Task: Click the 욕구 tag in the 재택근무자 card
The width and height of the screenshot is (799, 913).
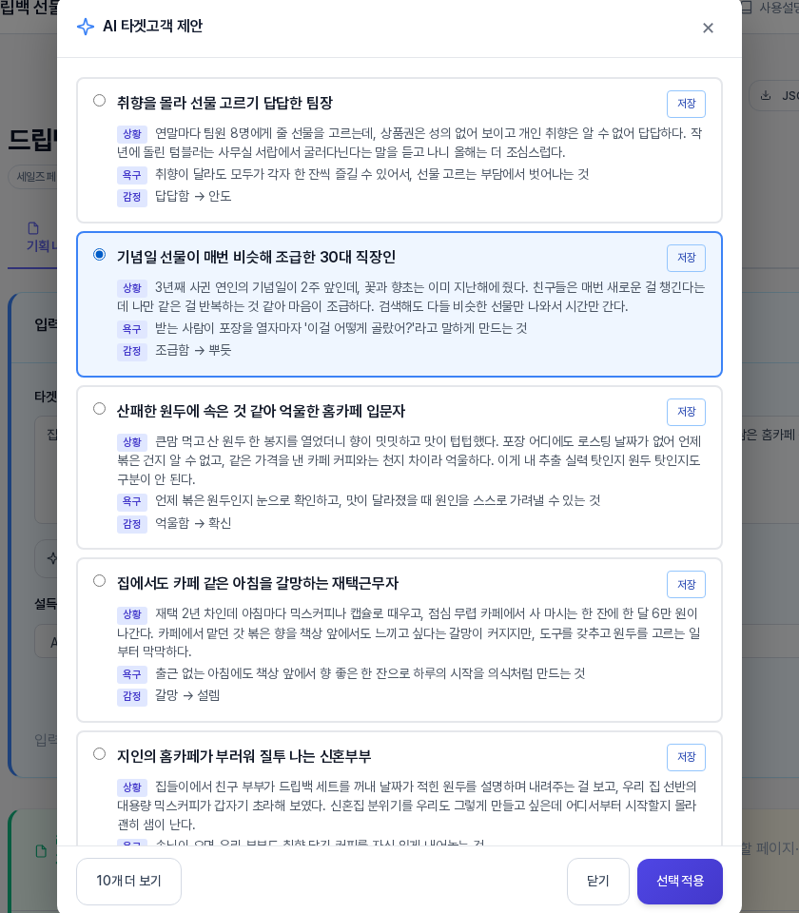Action: tap(132, 674)
